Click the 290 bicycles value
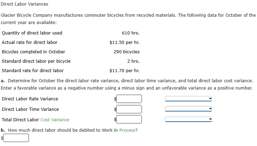 [127, 52]
